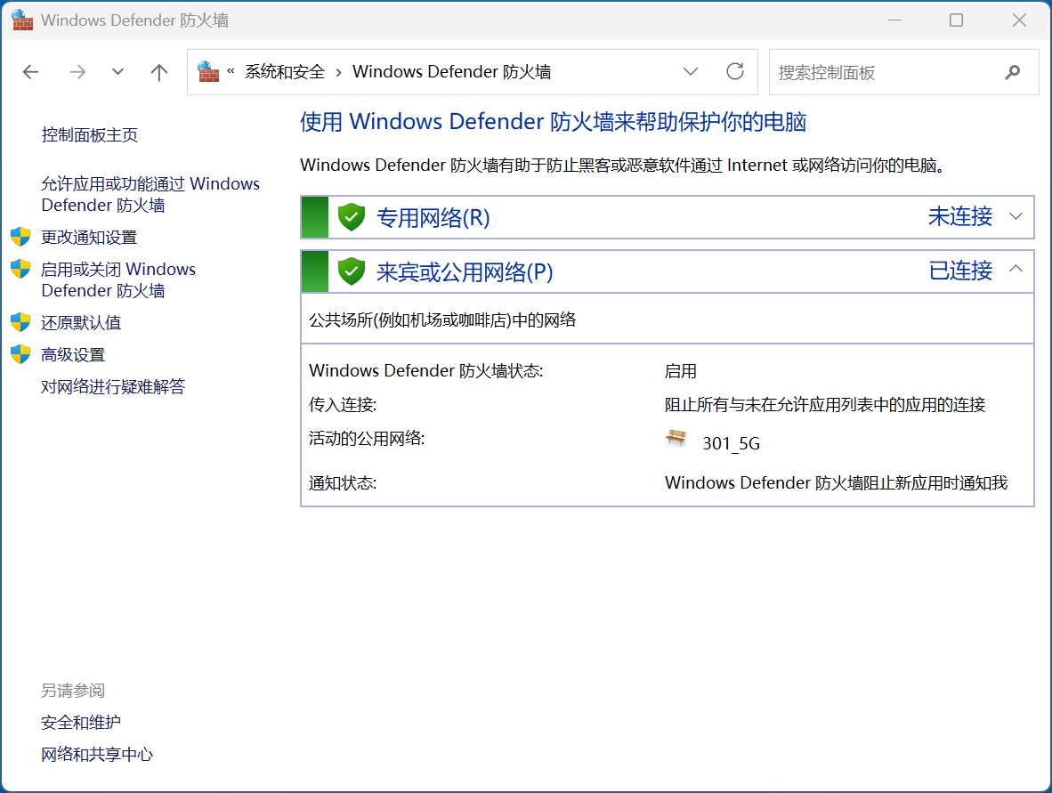Minimize the firewall window
Viewport: 1052px width, 793px height.
click(x=894, y=20)
